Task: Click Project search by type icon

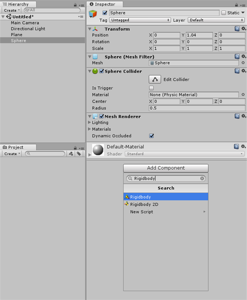Action: [x=71, y=154]
